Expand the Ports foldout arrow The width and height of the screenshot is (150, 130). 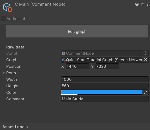point(4,73)
